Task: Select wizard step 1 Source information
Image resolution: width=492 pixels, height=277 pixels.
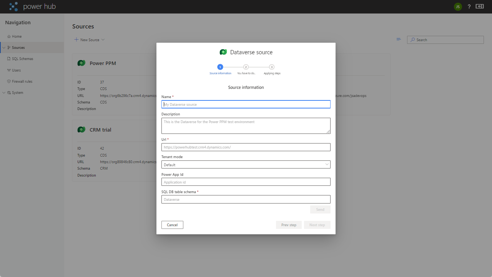Action: 220,67
